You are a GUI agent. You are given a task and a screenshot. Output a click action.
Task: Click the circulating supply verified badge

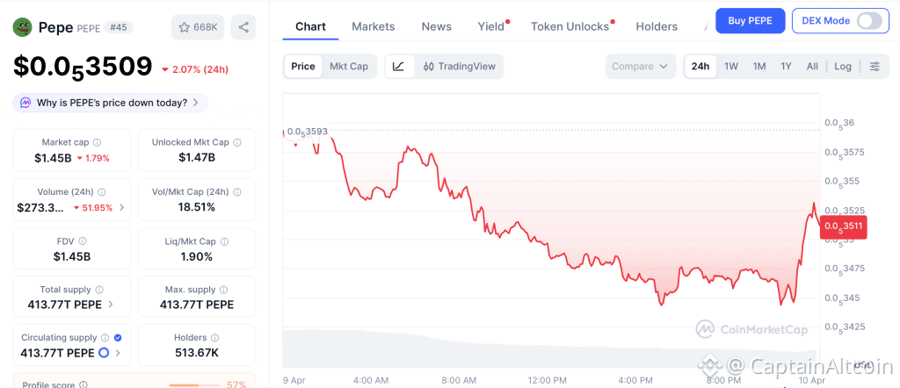point(118,338)
